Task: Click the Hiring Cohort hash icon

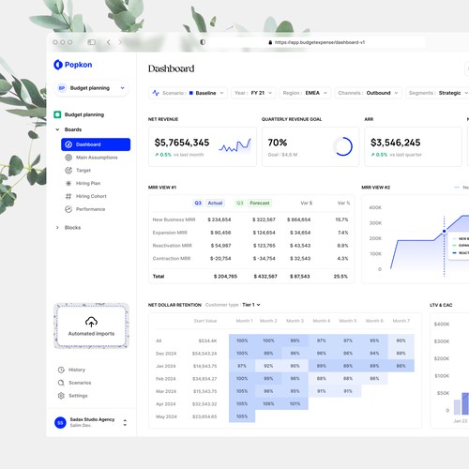Action: 68,196
